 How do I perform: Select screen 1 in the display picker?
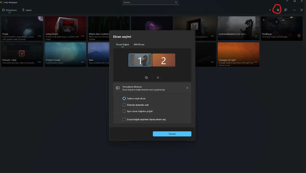[140, 60]
